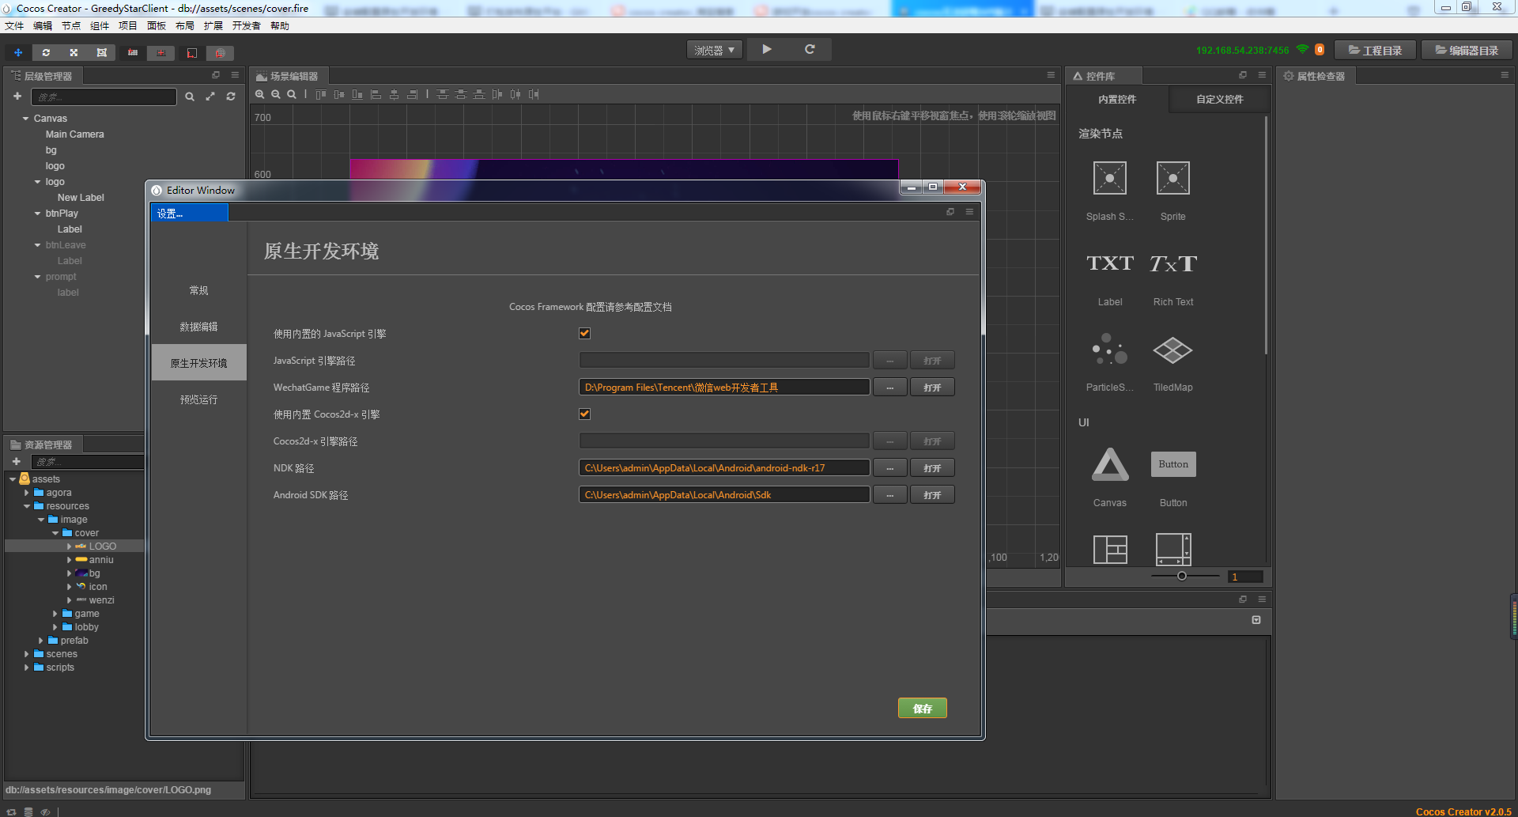Switch to 数据编辑 settings tab

click(198, 327)
